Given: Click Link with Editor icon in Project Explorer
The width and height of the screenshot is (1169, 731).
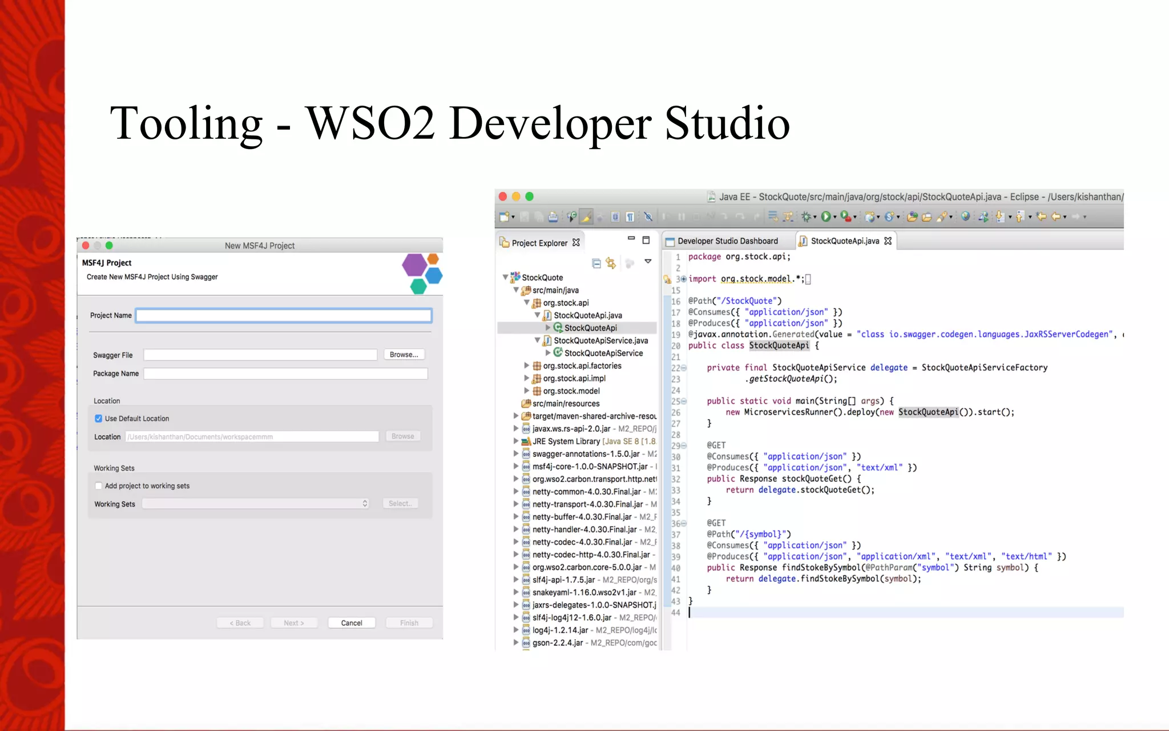Looking at the screenshot, I should tap(611, 263).
